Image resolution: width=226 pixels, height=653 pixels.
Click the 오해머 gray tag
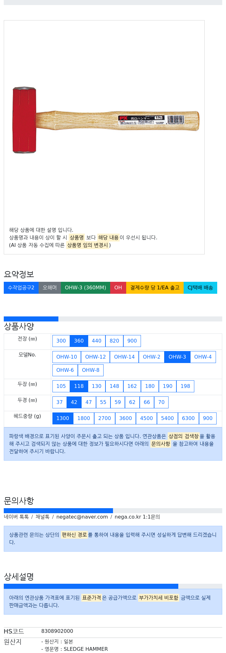coord(50,288)
